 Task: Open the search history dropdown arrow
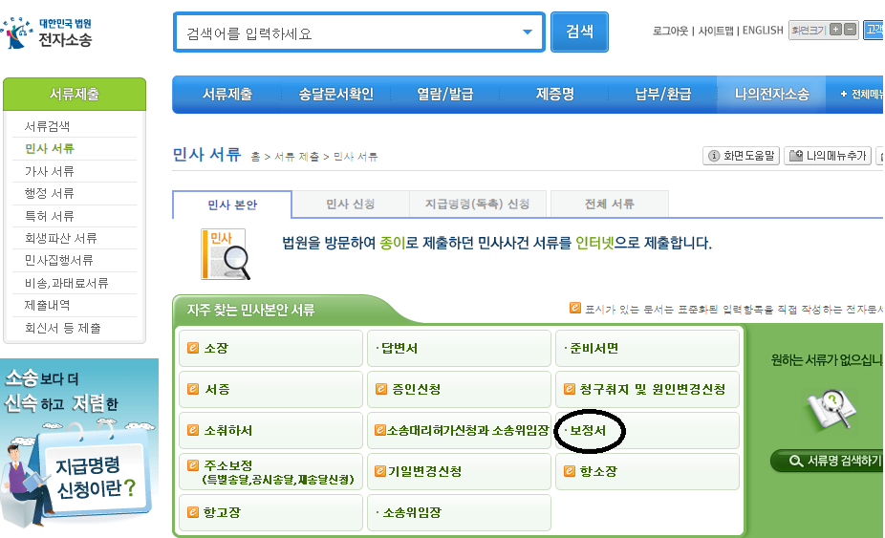[528, 32]
